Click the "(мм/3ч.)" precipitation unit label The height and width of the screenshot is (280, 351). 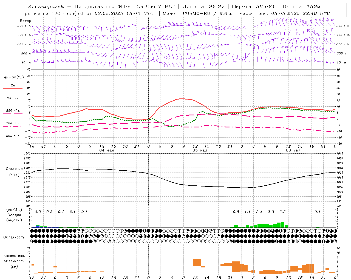click(x=14, y=210)
